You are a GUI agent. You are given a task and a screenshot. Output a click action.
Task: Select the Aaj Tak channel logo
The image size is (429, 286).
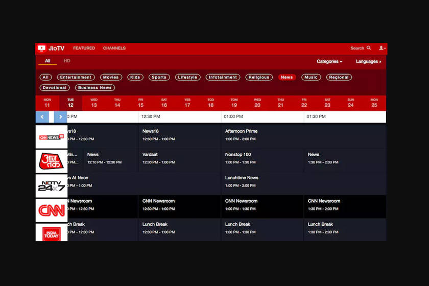52,160
